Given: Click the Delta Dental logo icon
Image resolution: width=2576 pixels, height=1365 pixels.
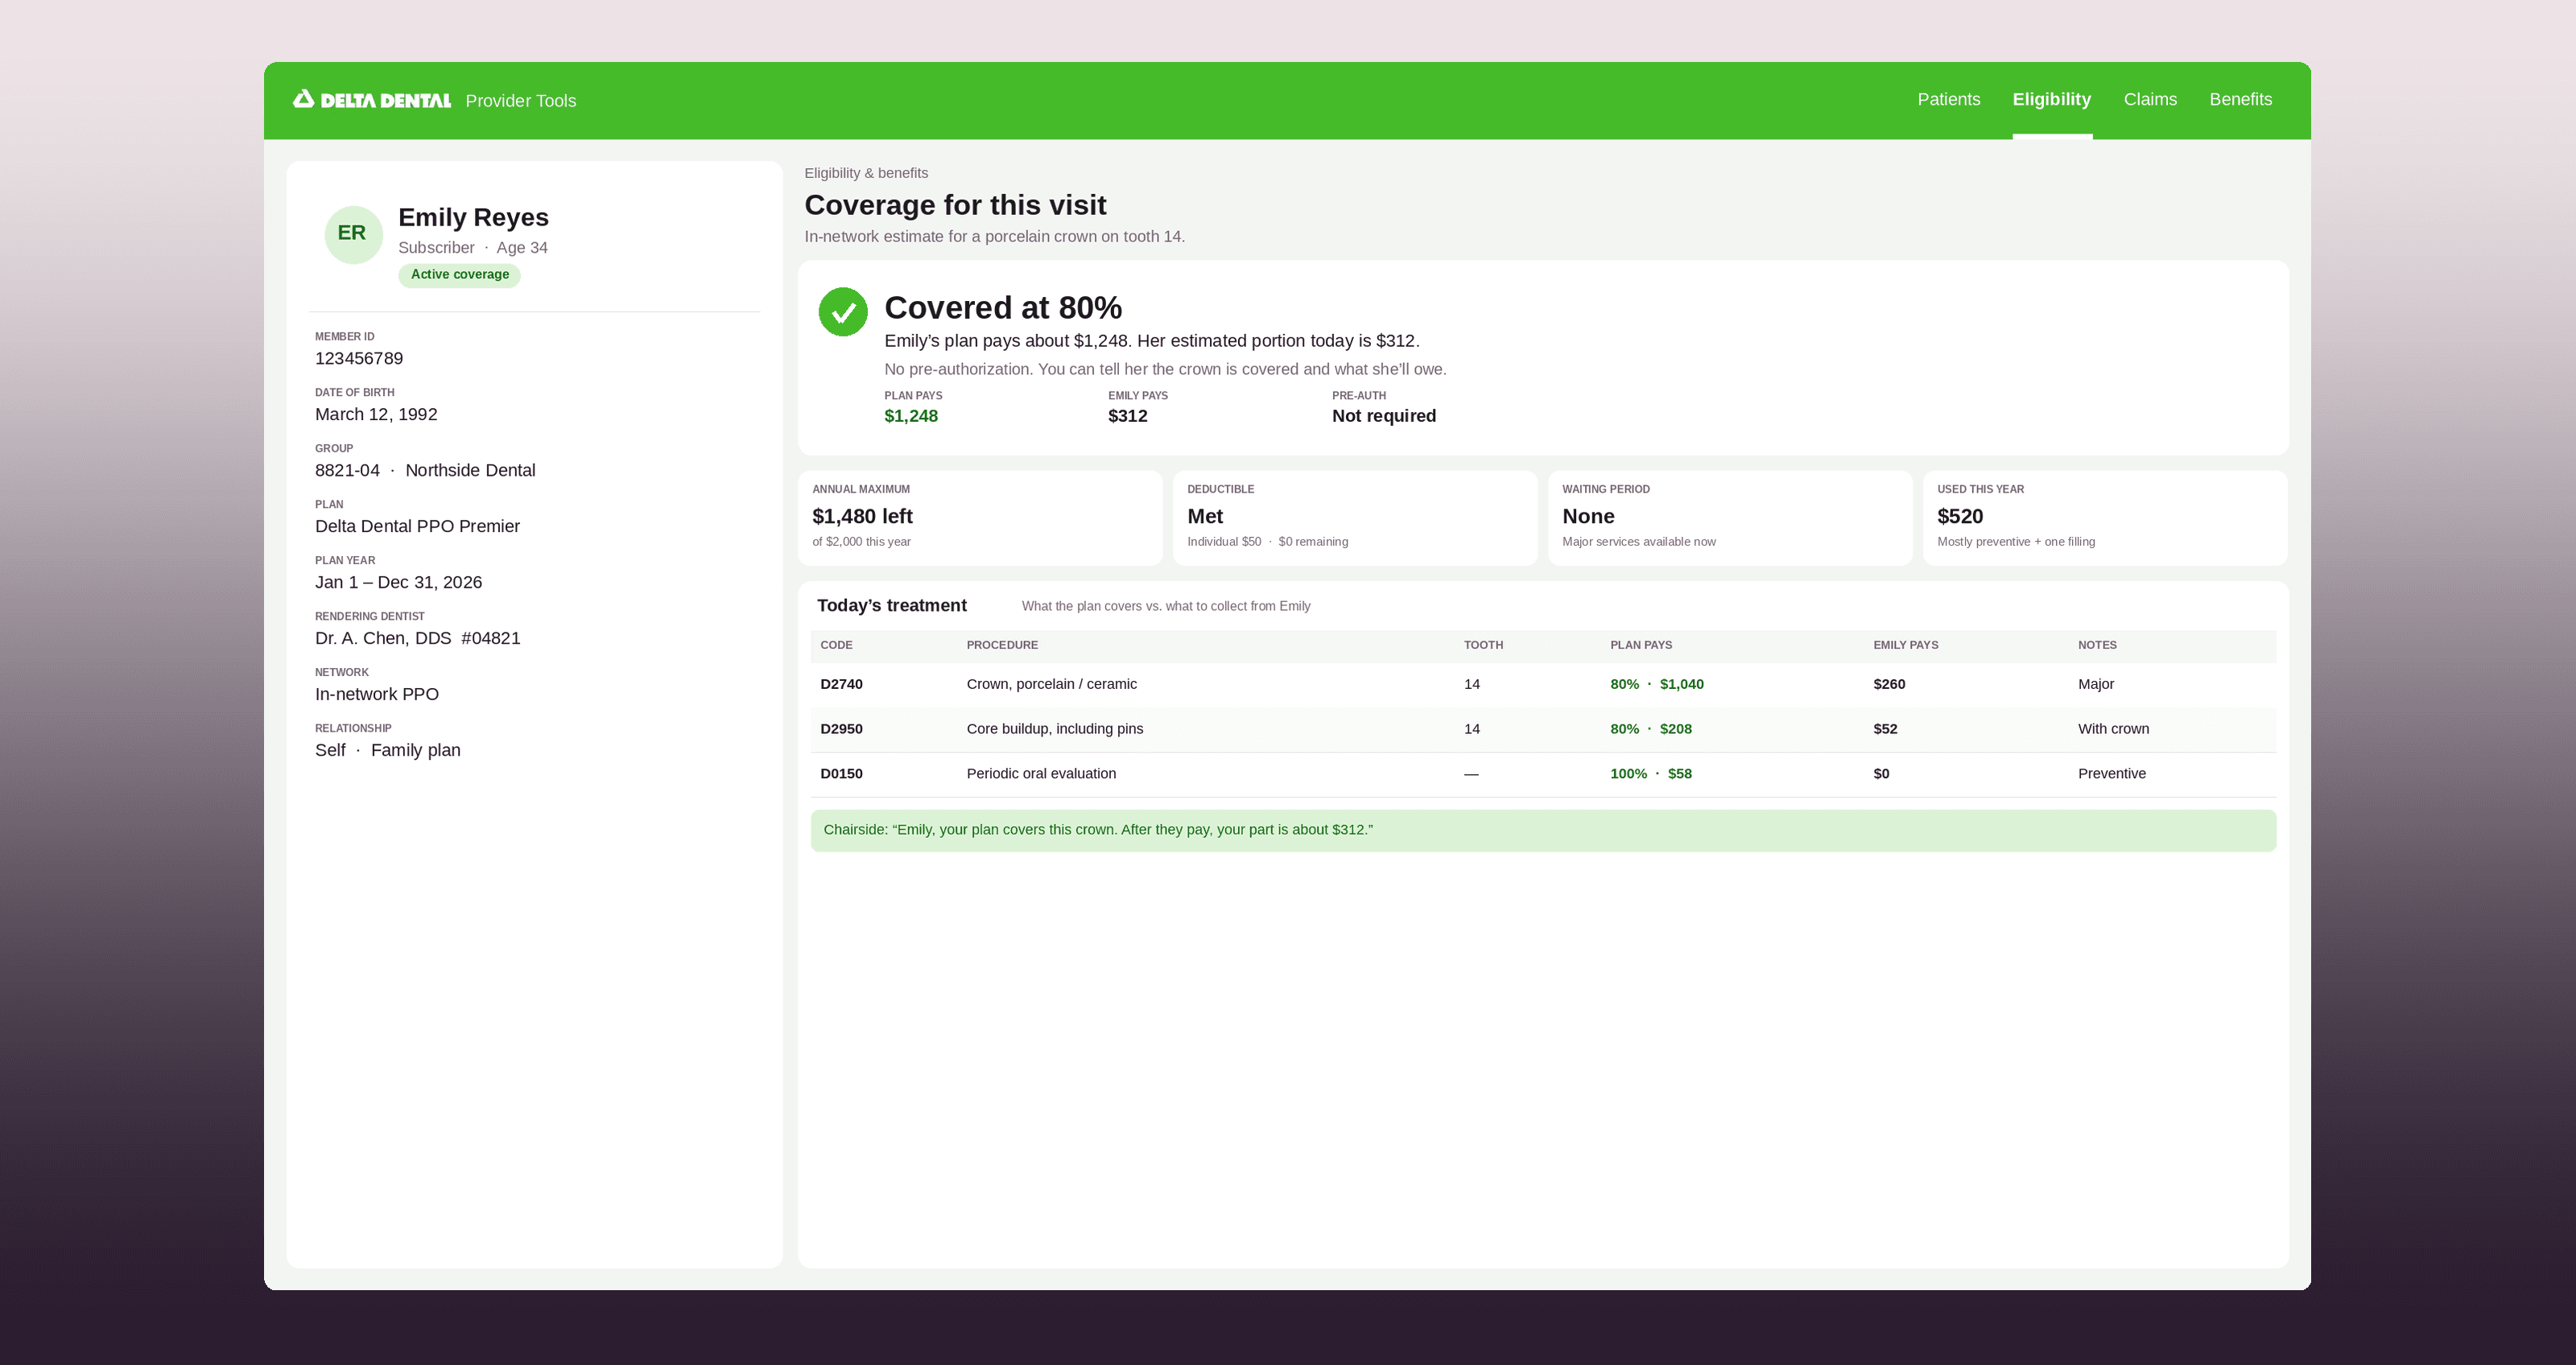Looking at the screenshot, I should click(x=303, y=98).
